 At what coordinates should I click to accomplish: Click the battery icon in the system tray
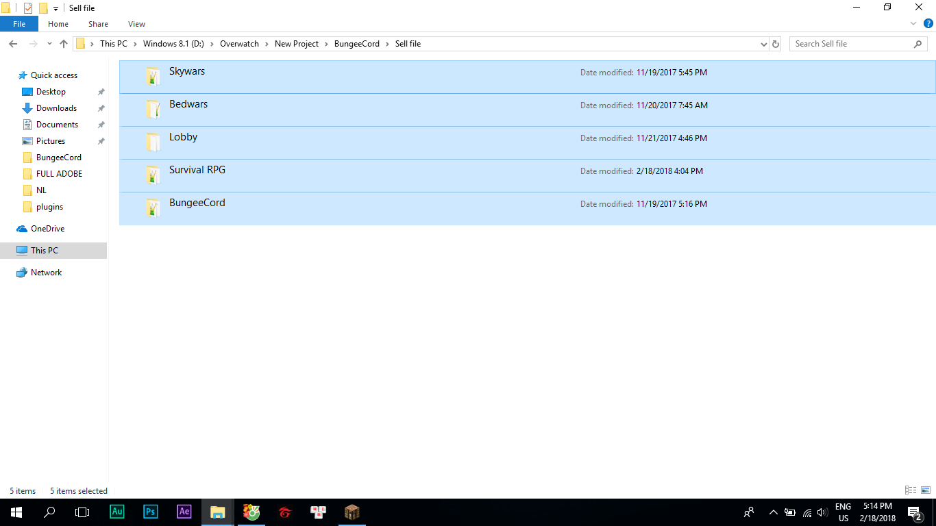(790, 512)
